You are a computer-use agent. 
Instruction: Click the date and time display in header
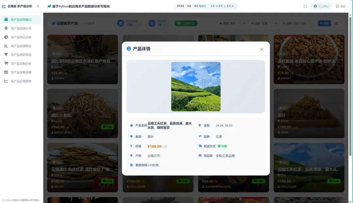[205, 6]
